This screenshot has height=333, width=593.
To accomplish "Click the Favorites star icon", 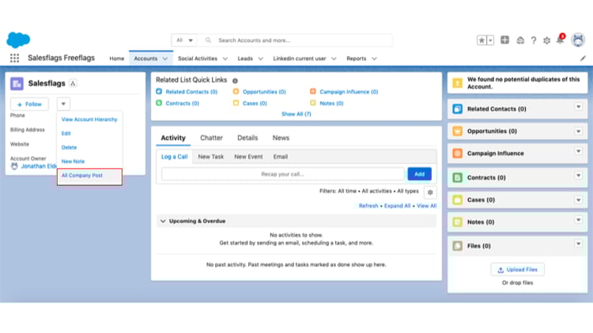I will point(482,40).
